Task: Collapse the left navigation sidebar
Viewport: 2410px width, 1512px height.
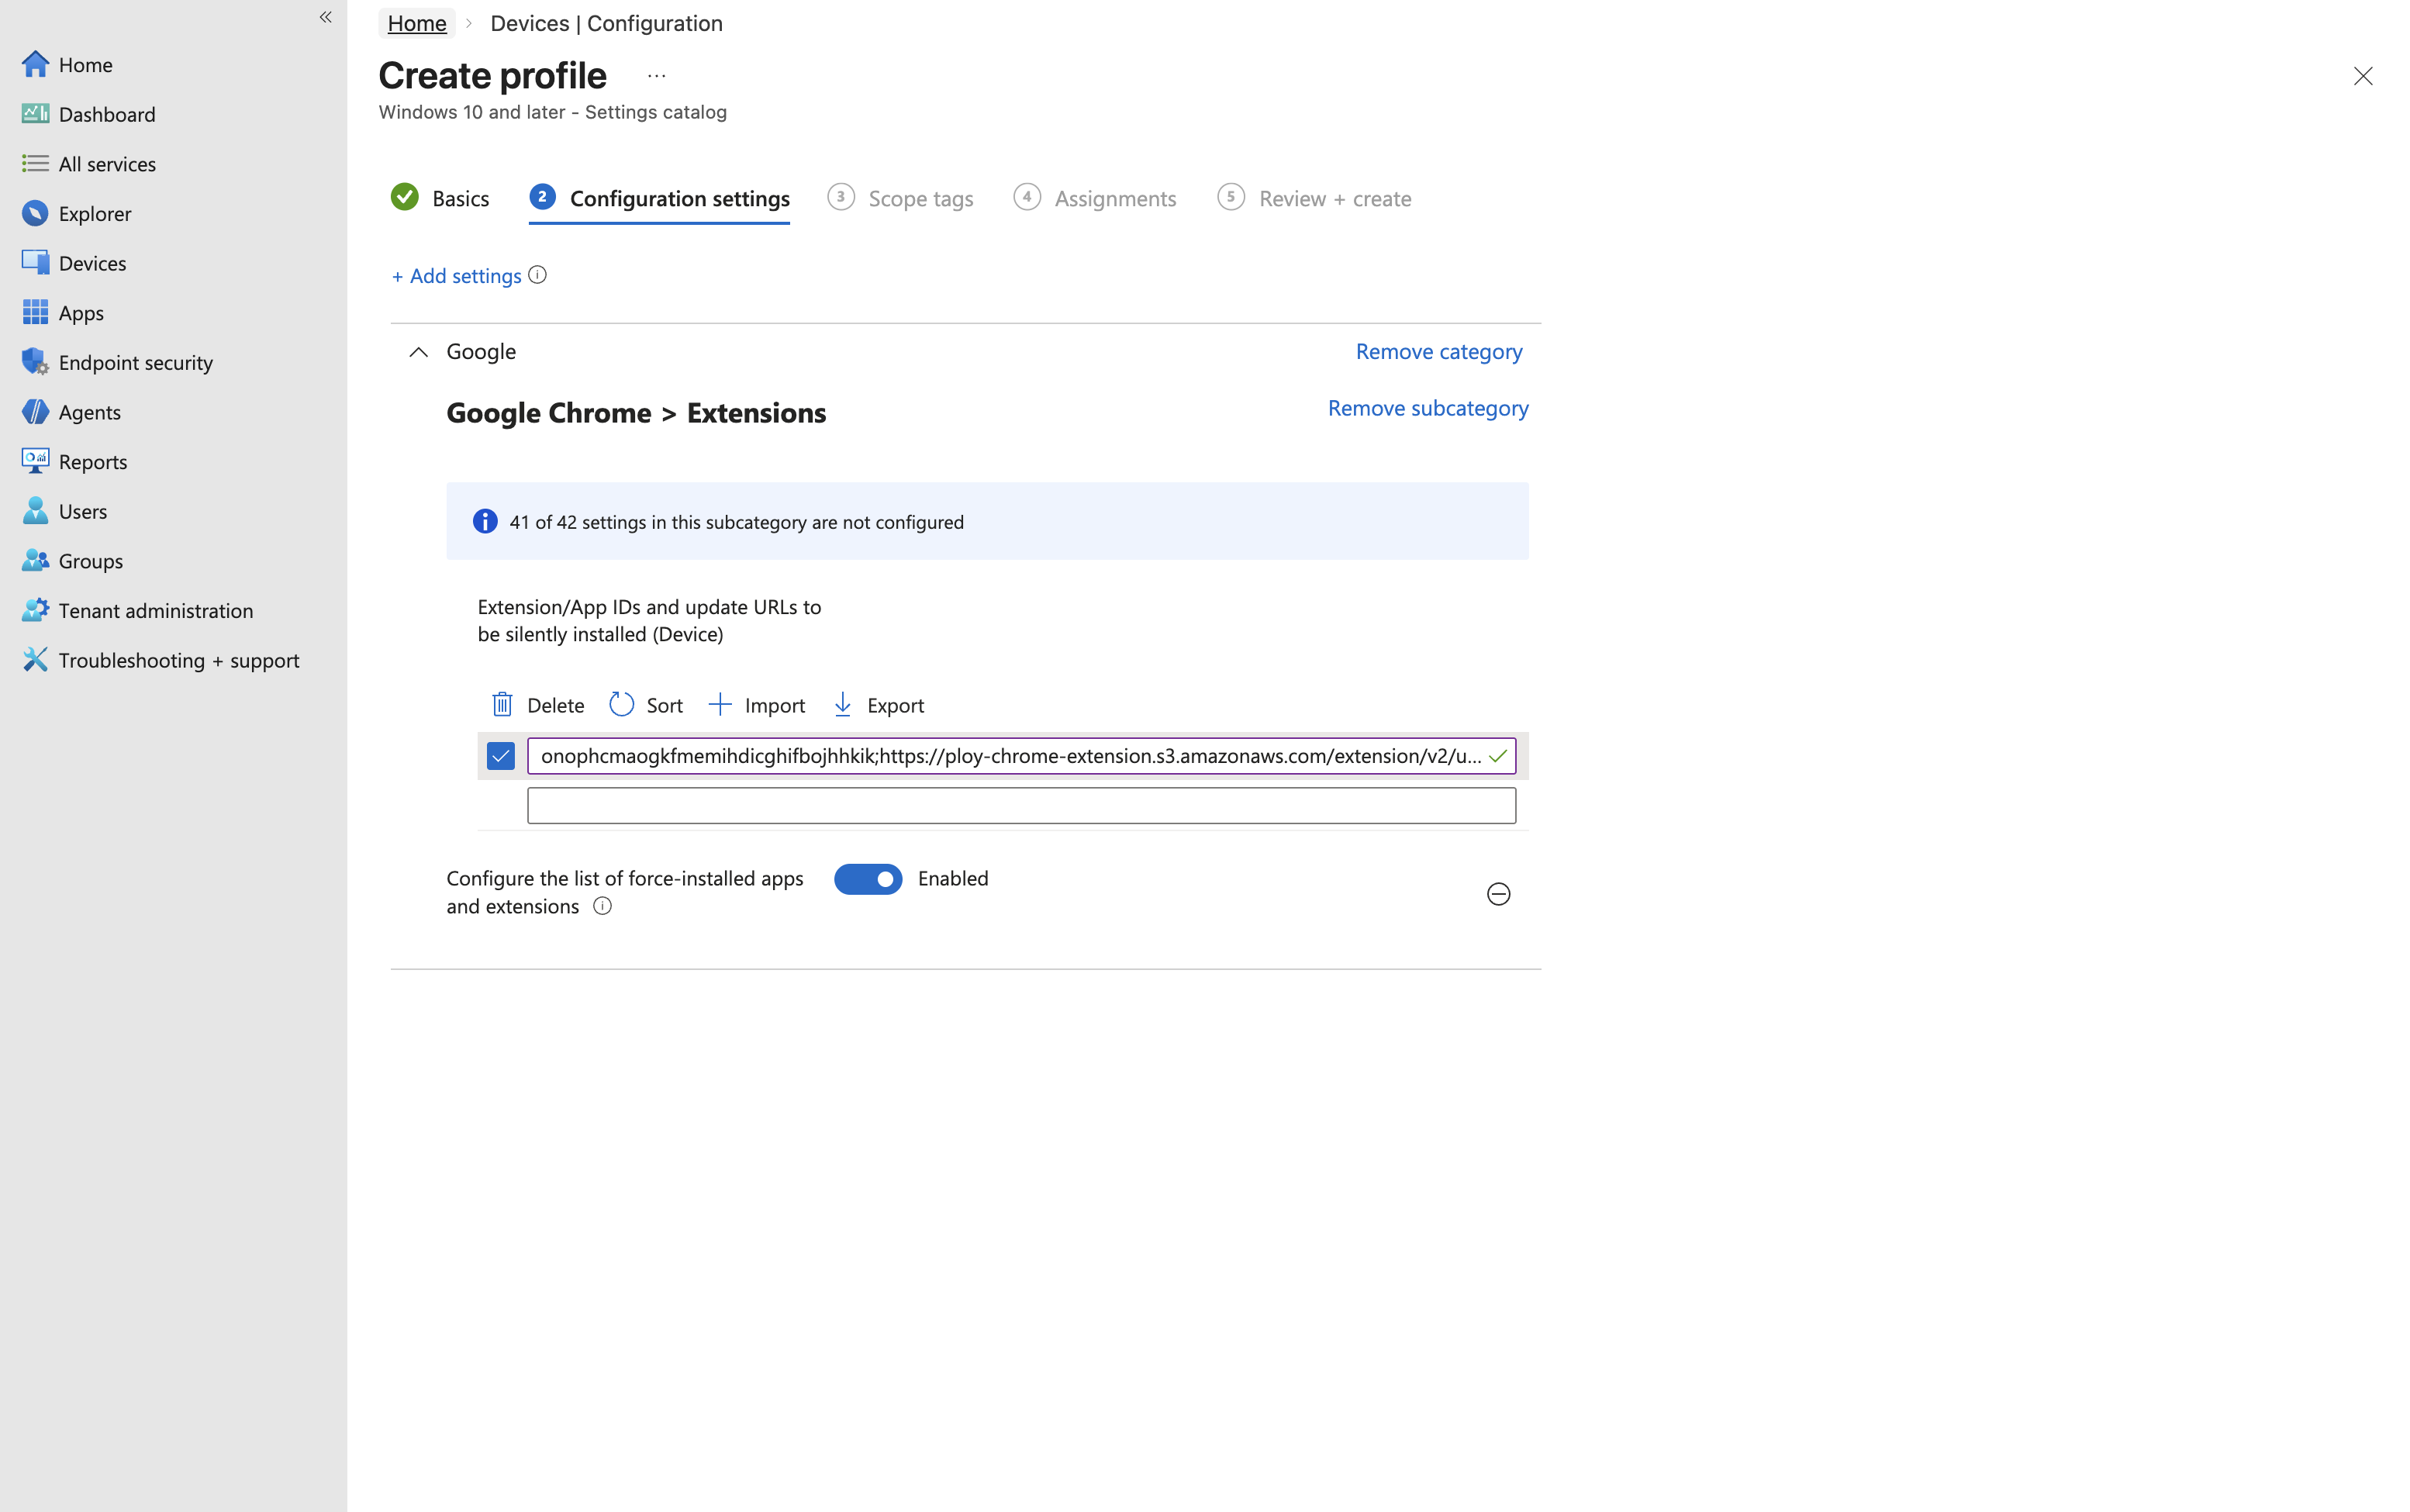Action: (x=325, y=17)
